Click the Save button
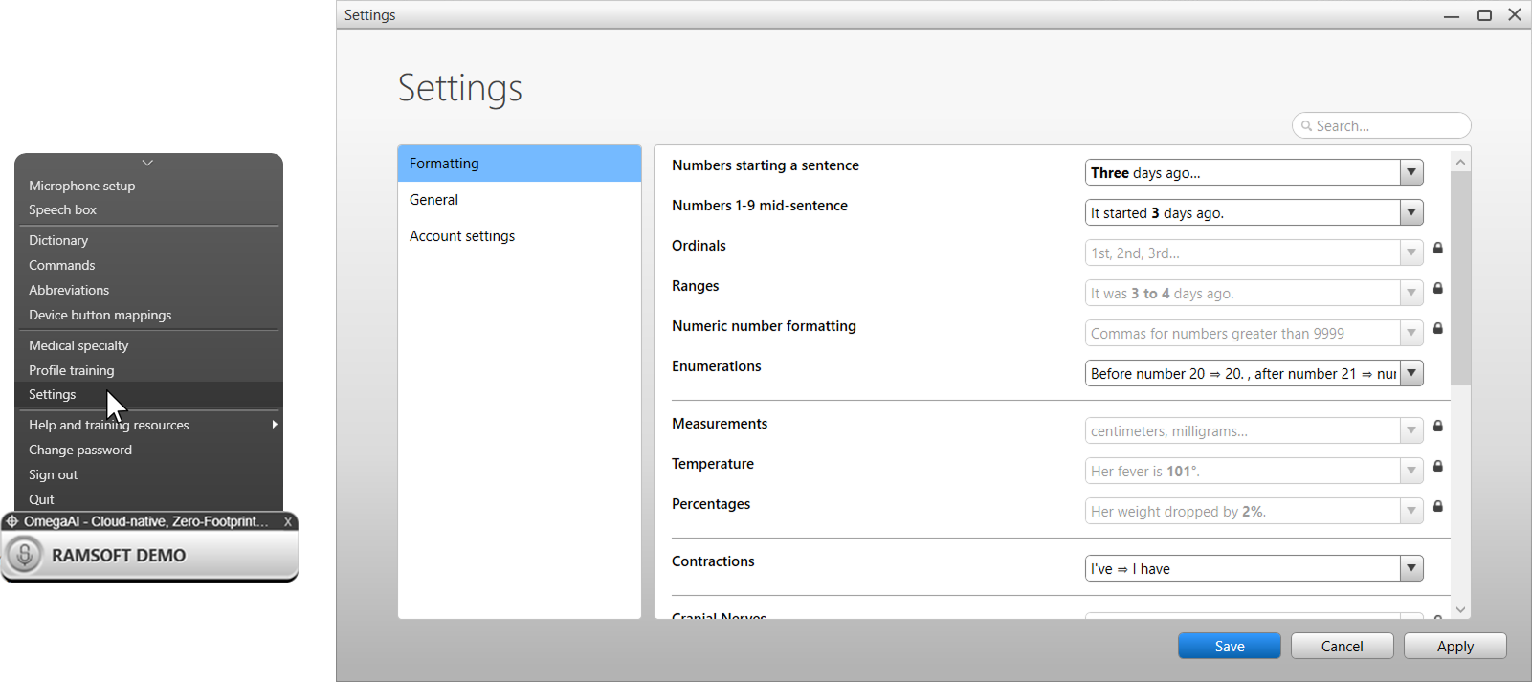Image resolution: width=1532 pixels, height=682 pixels. pyautogui.click(x=1230, y=646)
